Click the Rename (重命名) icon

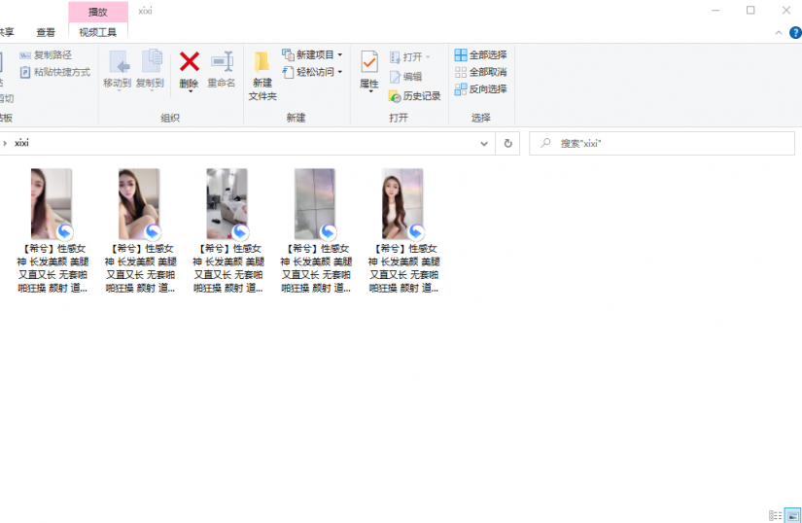pos(222,63)
